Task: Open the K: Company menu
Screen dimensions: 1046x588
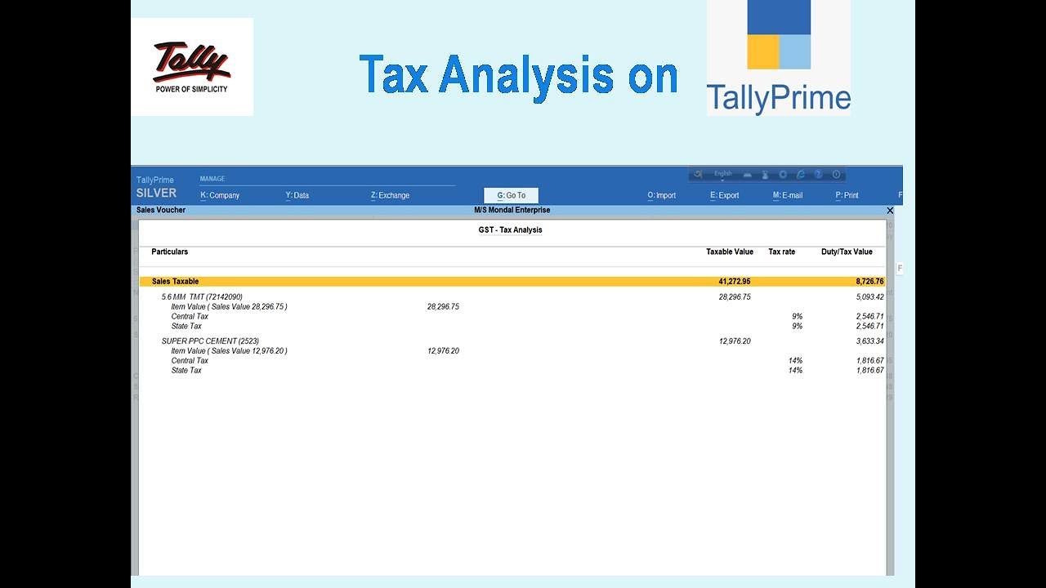Action: click(220, 195)
